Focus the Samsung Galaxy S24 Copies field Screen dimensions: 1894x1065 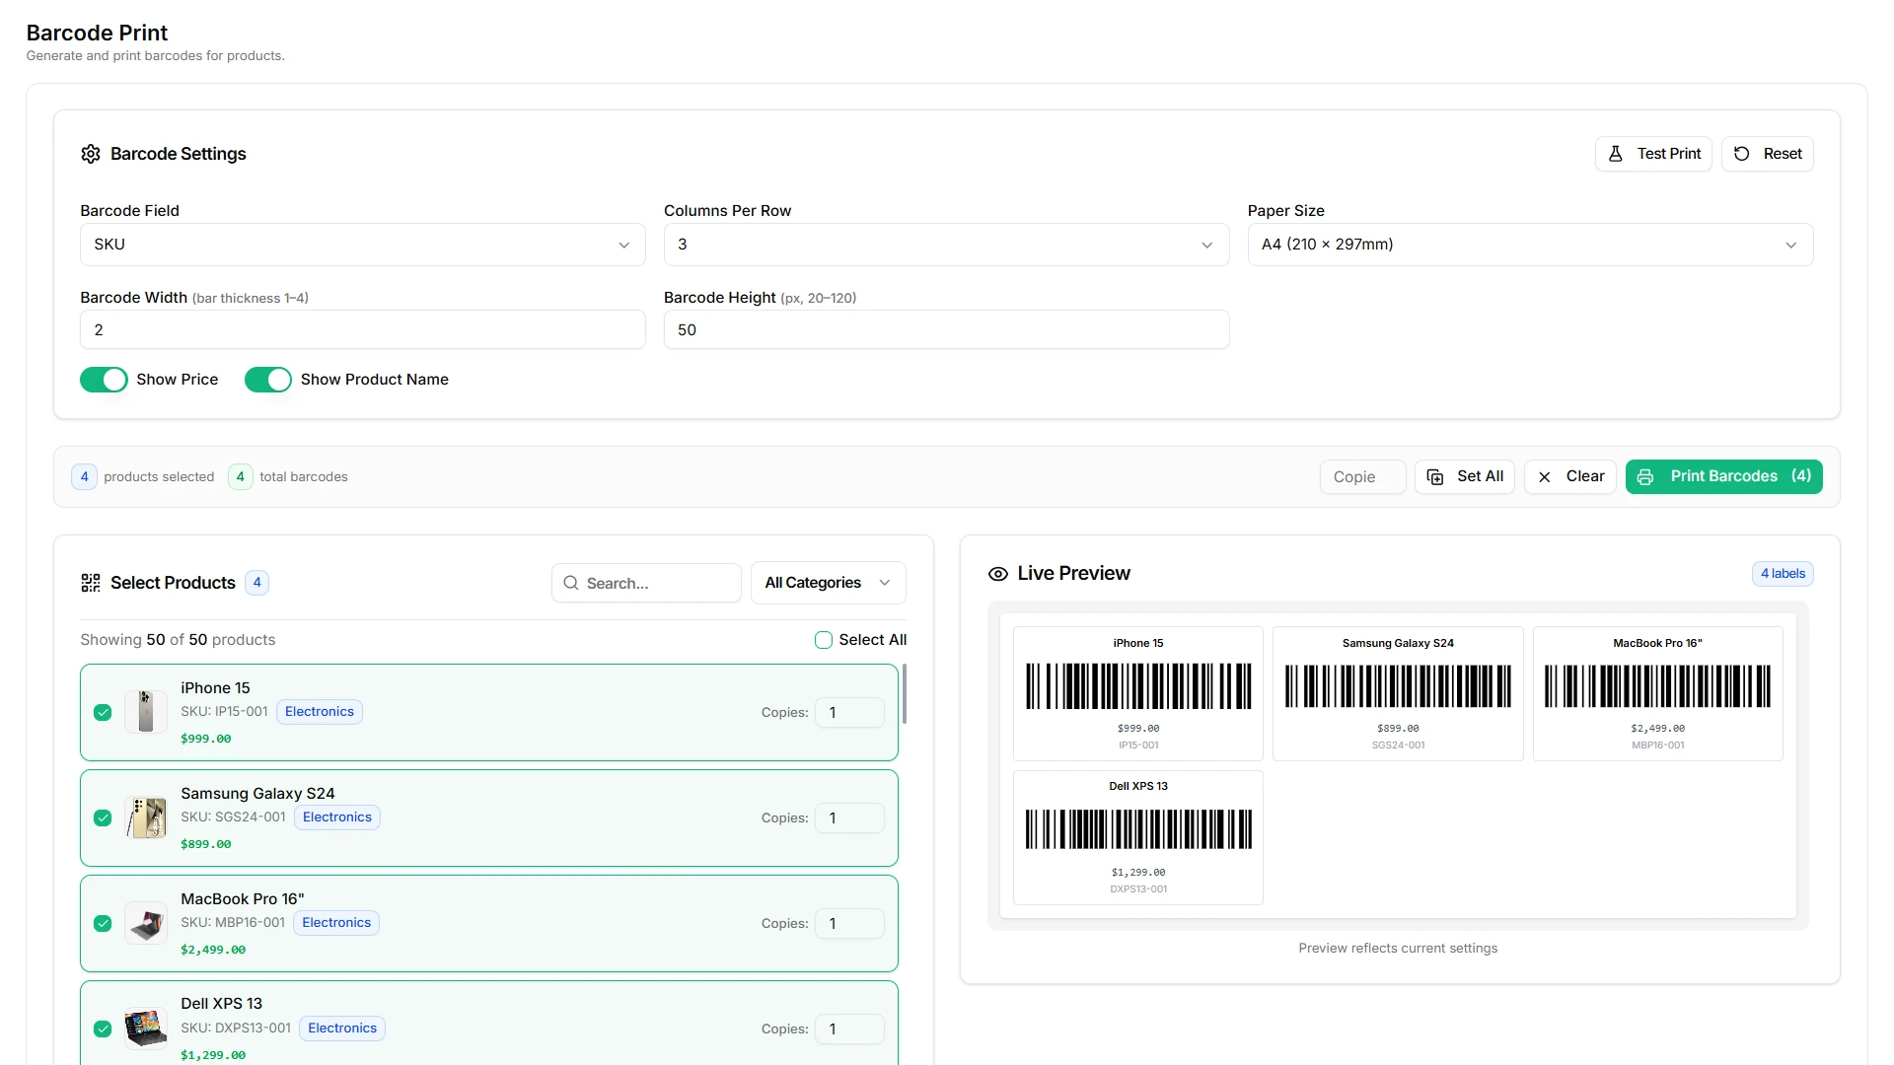point(849,818)
